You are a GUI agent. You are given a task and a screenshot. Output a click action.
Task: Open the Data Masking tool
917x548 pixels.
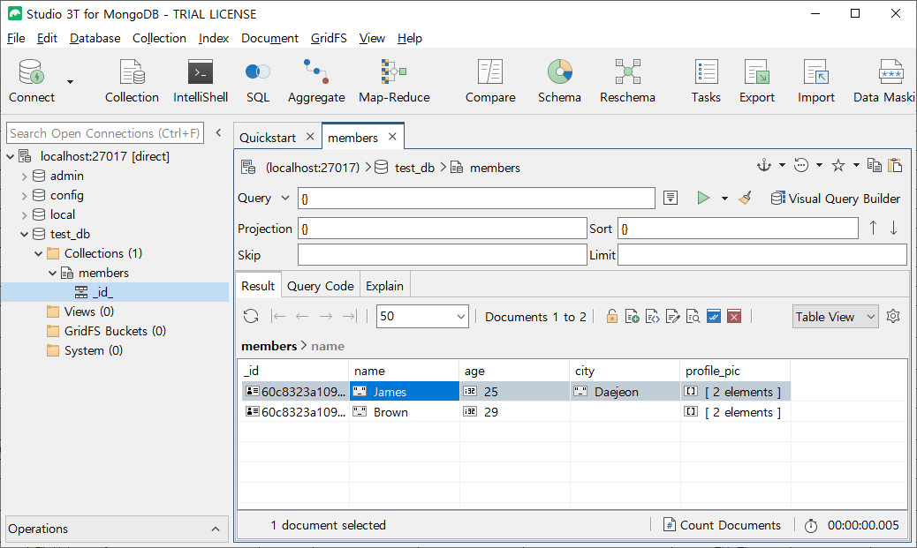click(x=884, y=80)
